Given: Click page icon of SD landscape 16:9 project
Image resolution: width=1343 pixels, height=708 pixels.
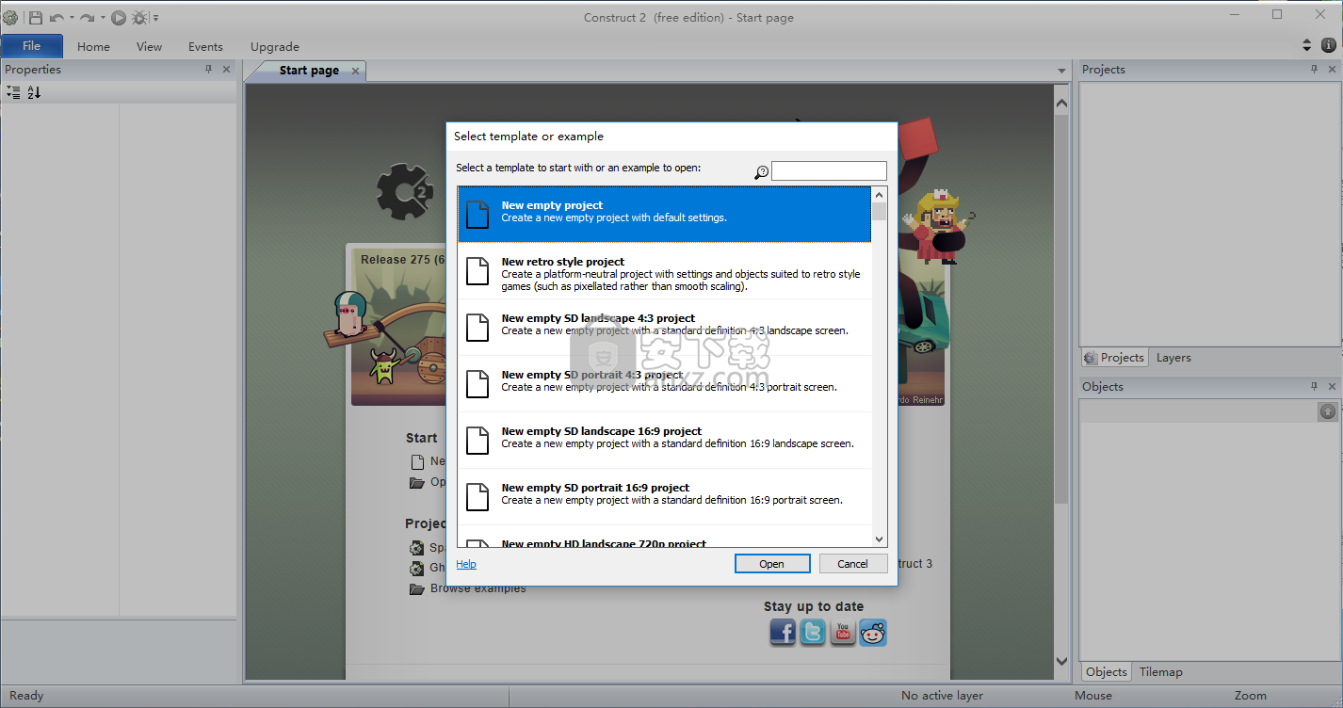Looking at the screenshot, I should tap(477, 441).
